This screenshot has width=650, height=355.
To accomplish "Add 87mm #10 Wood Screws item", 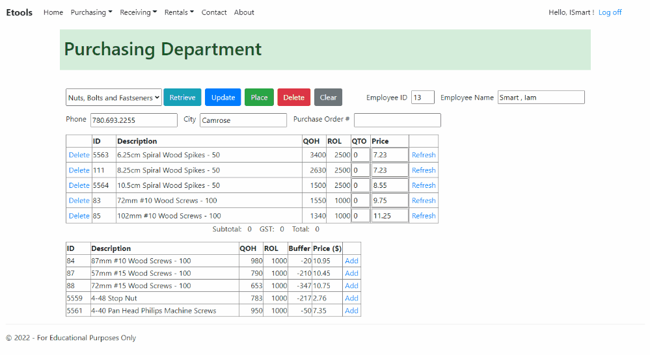I will pos(351,261).
